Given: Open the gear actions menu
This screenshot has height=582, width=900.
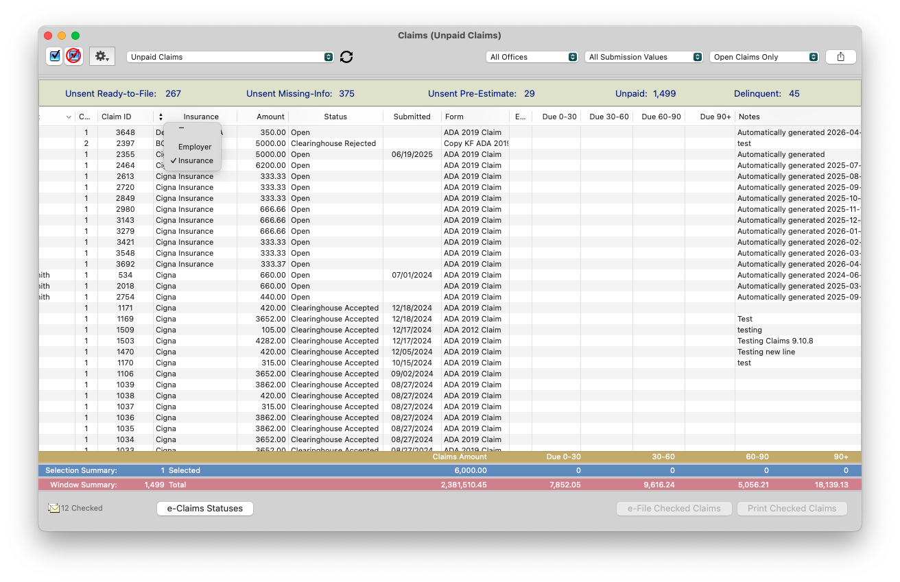Looking at the screenshot, I should [102, 56].
